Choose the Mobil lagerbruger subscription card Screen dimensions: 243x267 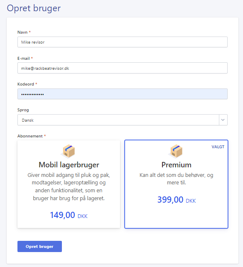click(x=69, y=184)
